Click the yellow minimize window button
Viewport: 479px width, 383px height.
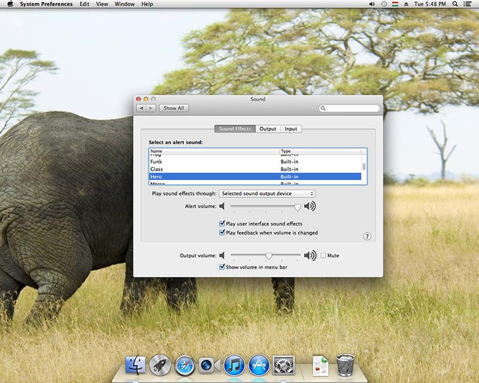click(x=145, y=99)
